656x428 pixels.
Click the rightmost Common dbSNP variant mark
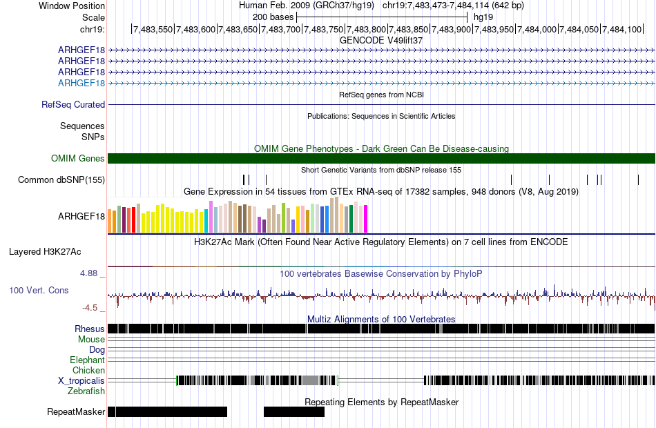[639, 180]
